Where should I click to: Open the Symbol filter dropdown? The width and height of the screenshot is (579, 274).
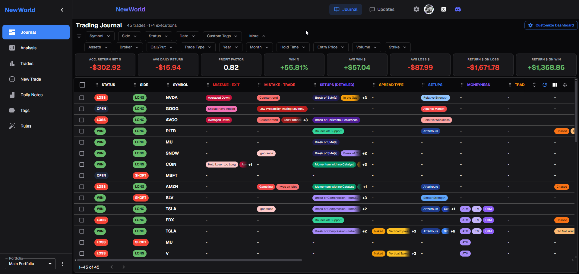(100, 36)
